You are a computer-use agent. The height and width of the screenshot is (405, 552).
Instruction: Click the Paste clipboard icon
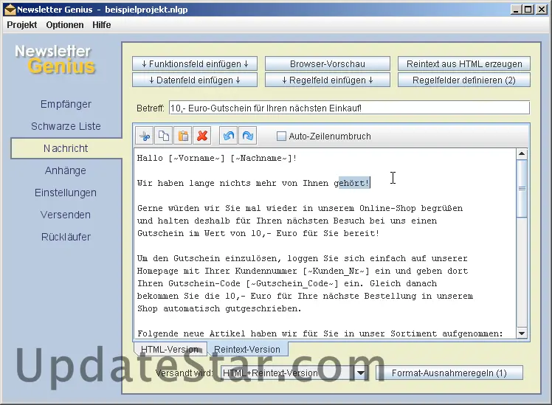(183, 136)
